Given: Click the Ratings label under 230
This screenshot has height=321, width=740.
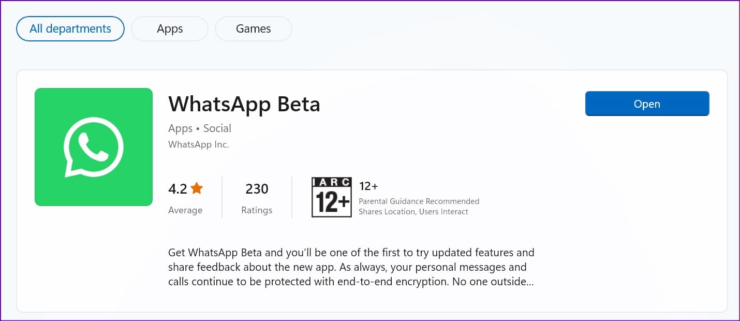Looking at the screenshot, I should point(257,210).
